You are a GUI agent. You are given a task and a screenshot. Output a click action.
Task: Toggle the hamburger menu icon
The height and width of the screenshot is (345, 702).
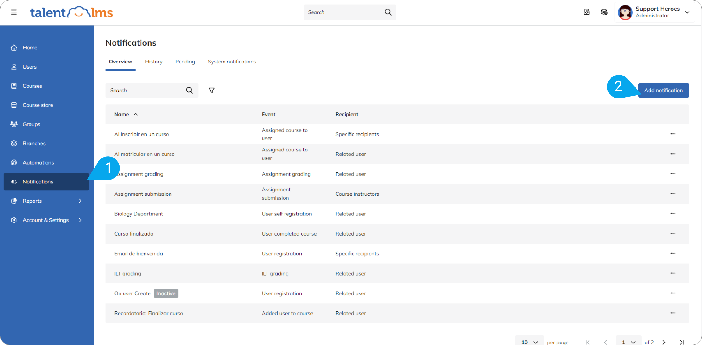(14, 12)
